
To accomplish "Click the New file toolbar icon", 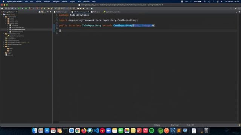I will point(2,8).
